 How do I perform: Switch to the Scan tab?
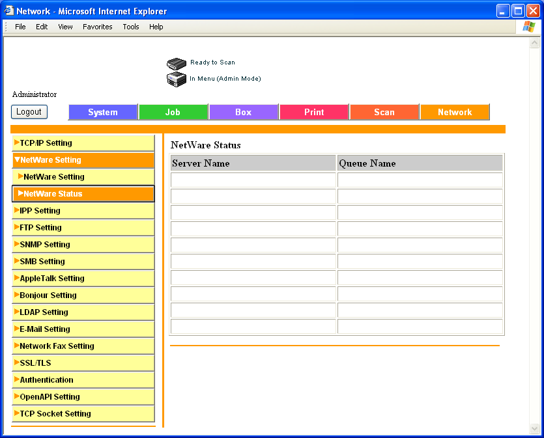point(384,112)
